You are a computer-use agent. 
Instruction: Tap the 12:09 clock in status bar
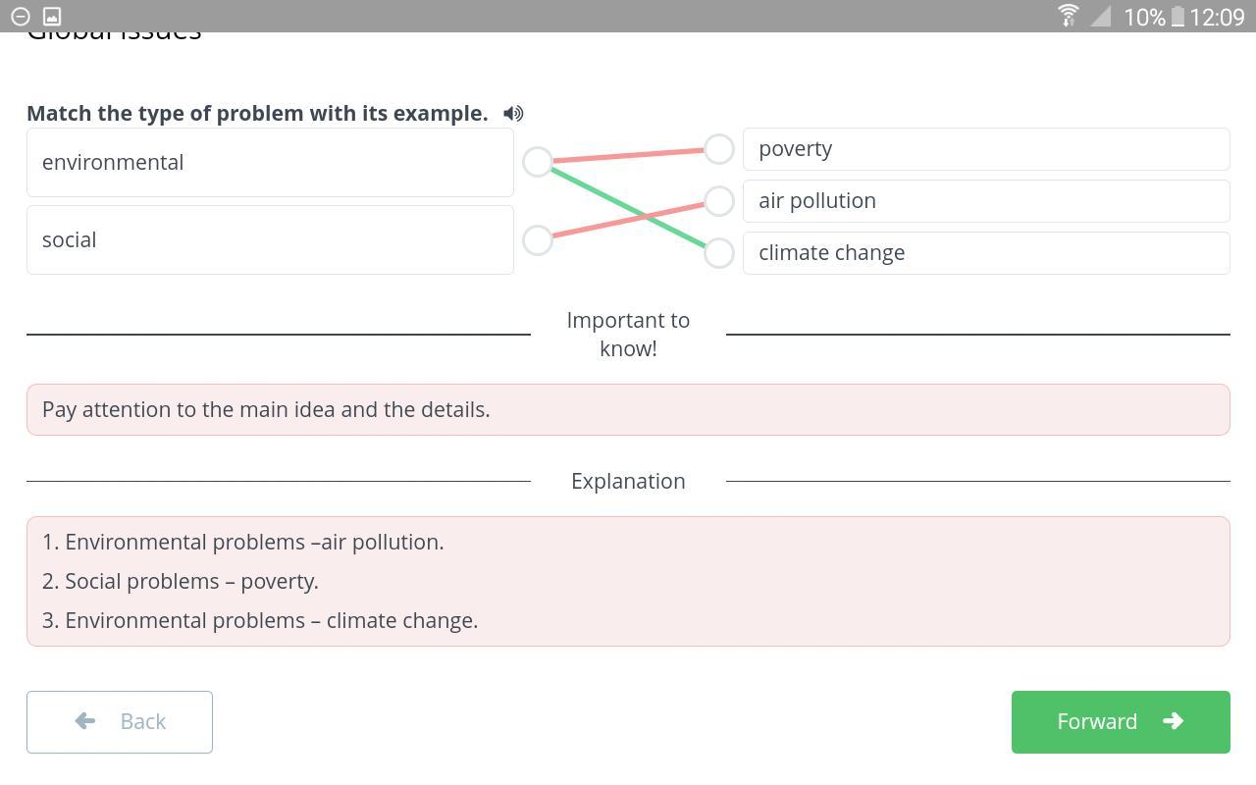tap(1217, 17)
